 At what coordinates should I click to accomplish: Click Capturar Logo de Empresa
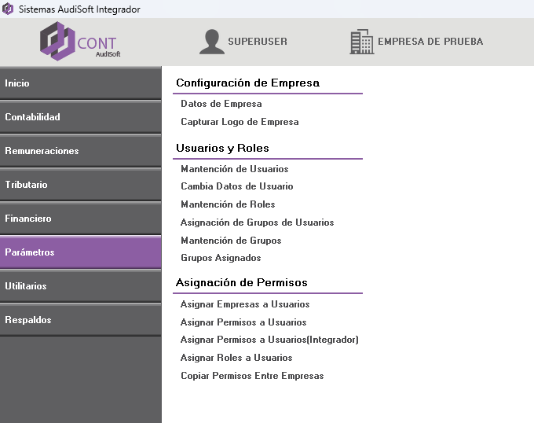[240, 122]
